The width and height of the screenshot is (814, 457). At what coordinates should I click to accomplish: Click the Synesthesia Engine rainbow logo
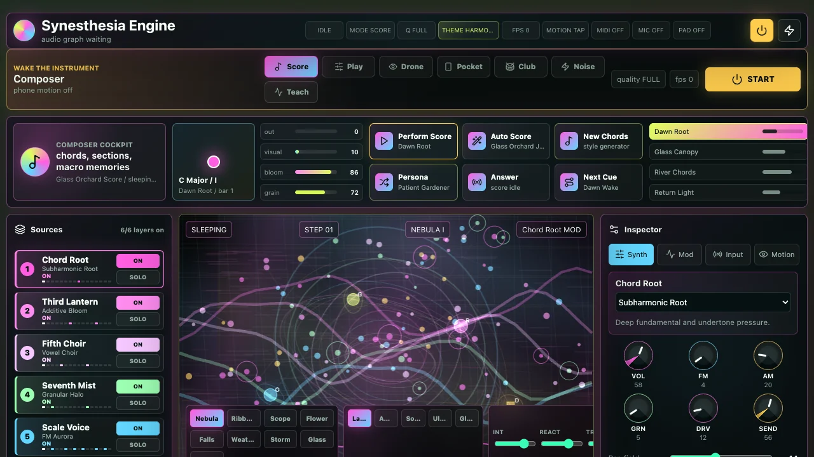pyautogui.click(x=24, y=30)
